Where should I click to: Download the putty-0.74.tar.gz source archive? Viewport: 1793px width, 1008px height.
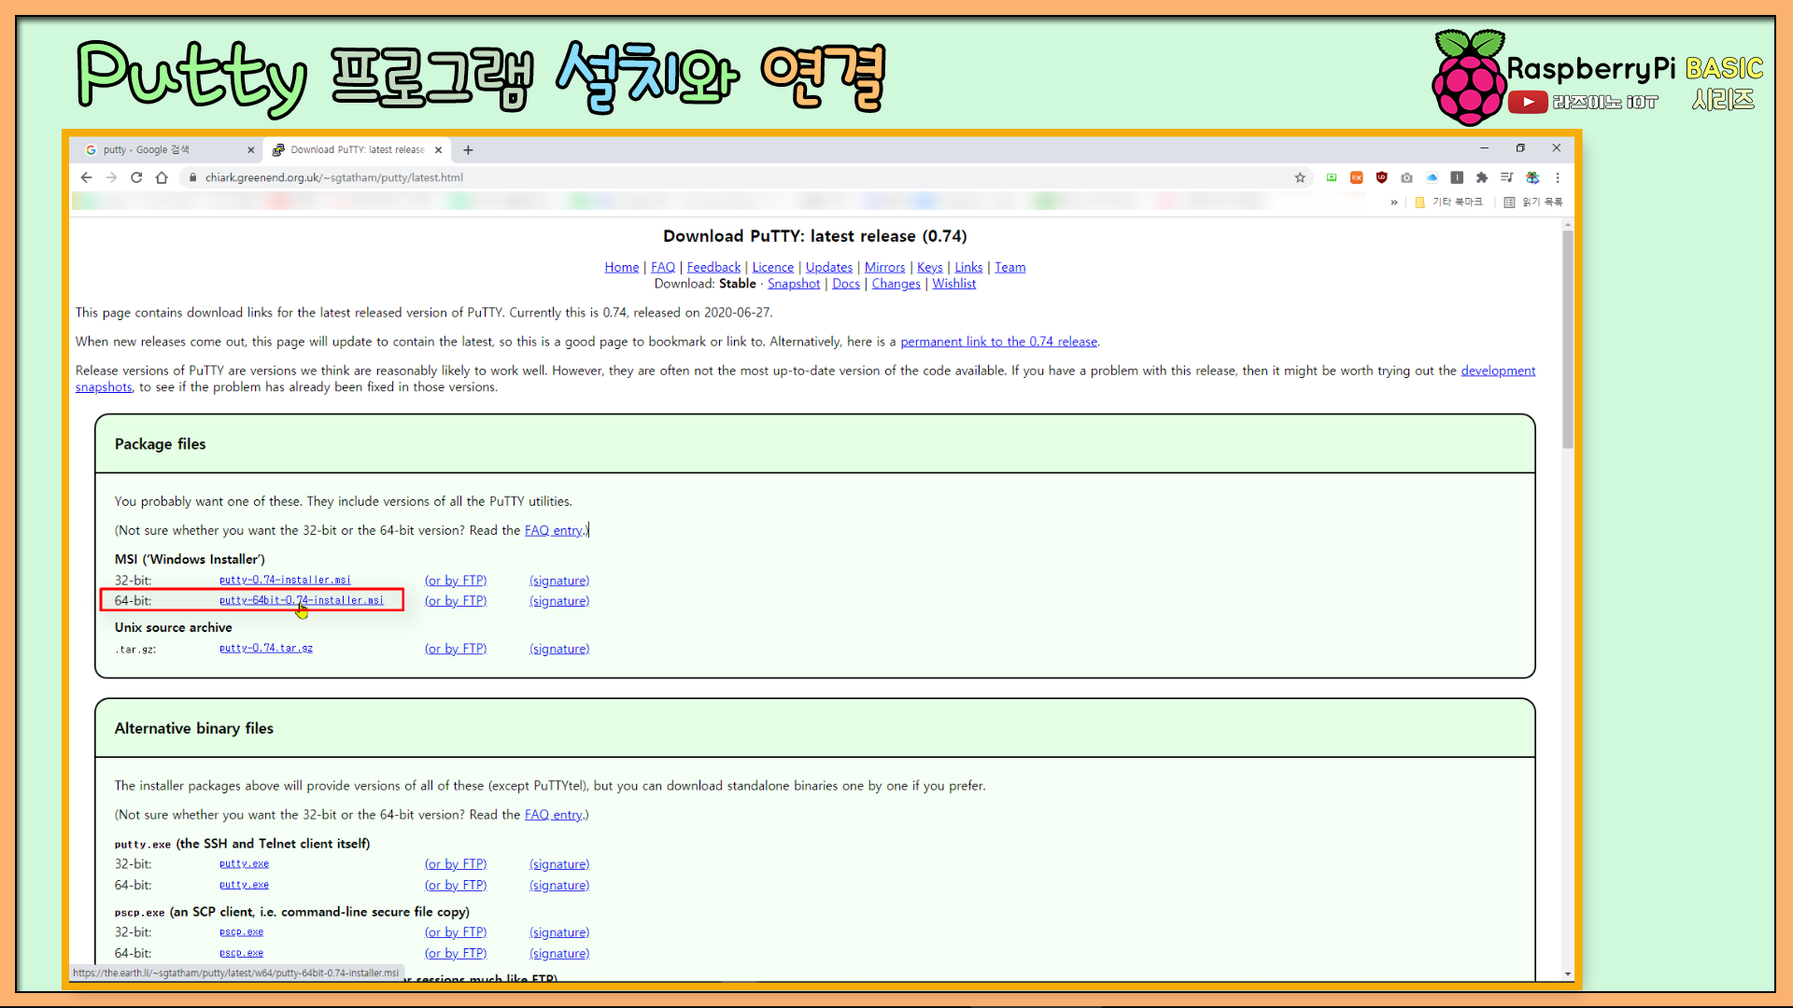(x=265, y=648)
